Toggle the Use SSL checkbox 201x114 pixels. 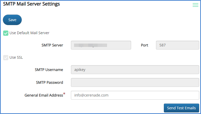tap(6, 58)
